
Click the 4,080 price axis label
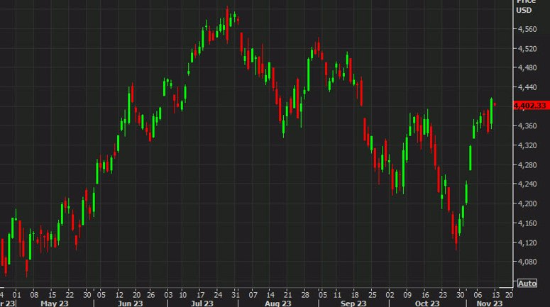[x=528, y=262]
